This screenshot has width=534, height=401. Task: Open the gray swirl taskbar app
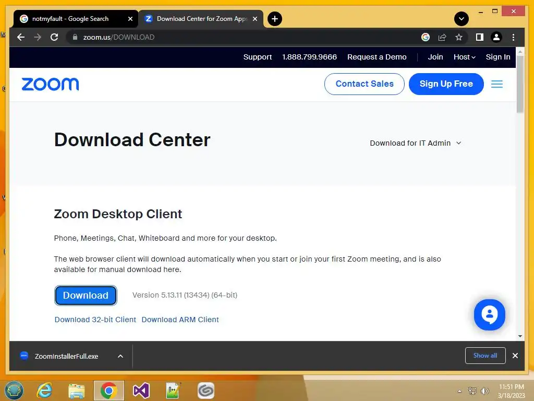click(205, 391)
